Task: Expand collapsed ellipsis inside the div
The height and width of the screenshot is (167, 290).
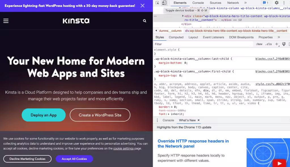Action: tap(219, 20)
